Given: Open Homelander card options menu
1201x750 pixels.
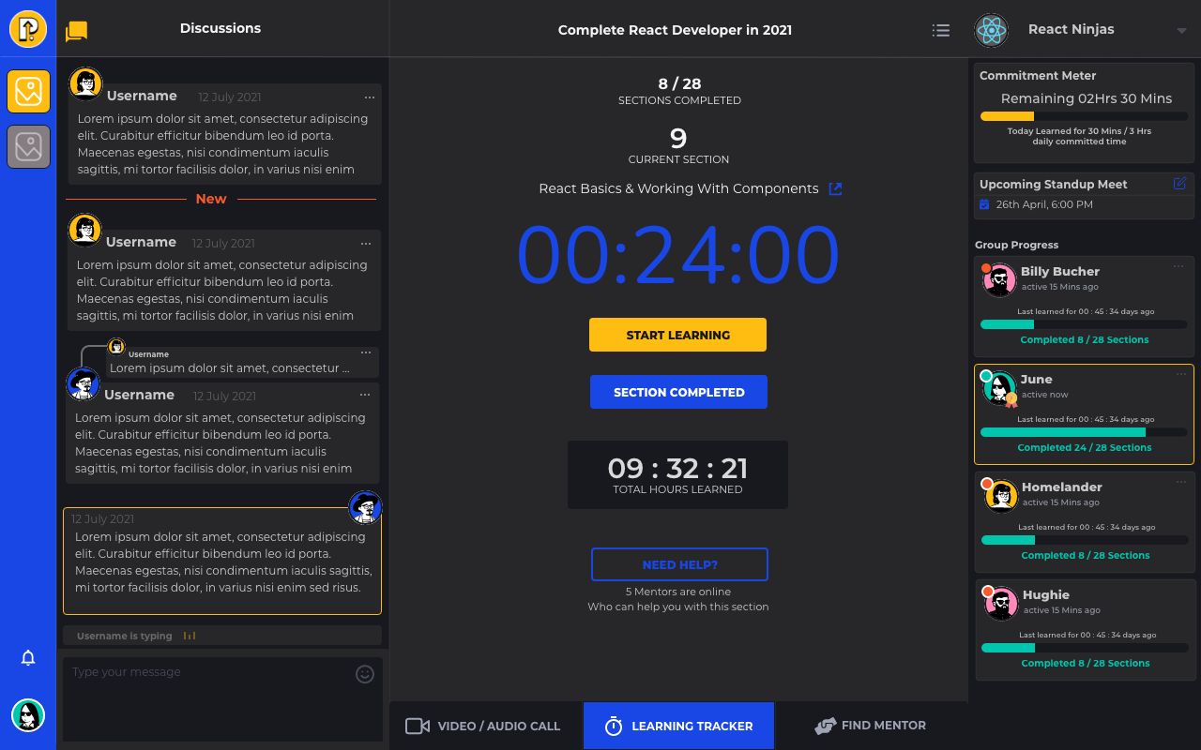Looking at the screenshot, I should pyautogui.click(x=1180, y=483).
